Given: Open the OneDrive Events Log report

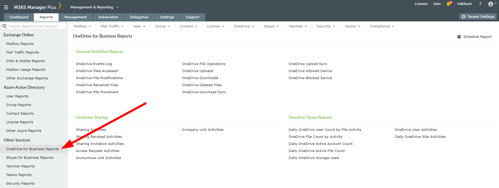Looking at the screenshot, I should [94, 64].
